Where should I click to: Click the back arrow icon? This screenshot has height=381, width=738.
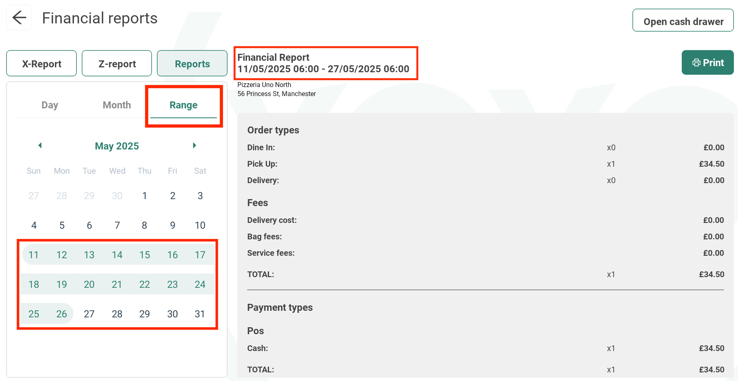pyautogui.click(x=19, y=18)
